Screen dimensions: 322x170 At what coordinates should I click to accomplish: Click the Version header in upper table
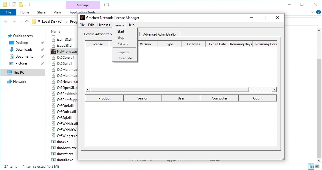click(145, 44)
